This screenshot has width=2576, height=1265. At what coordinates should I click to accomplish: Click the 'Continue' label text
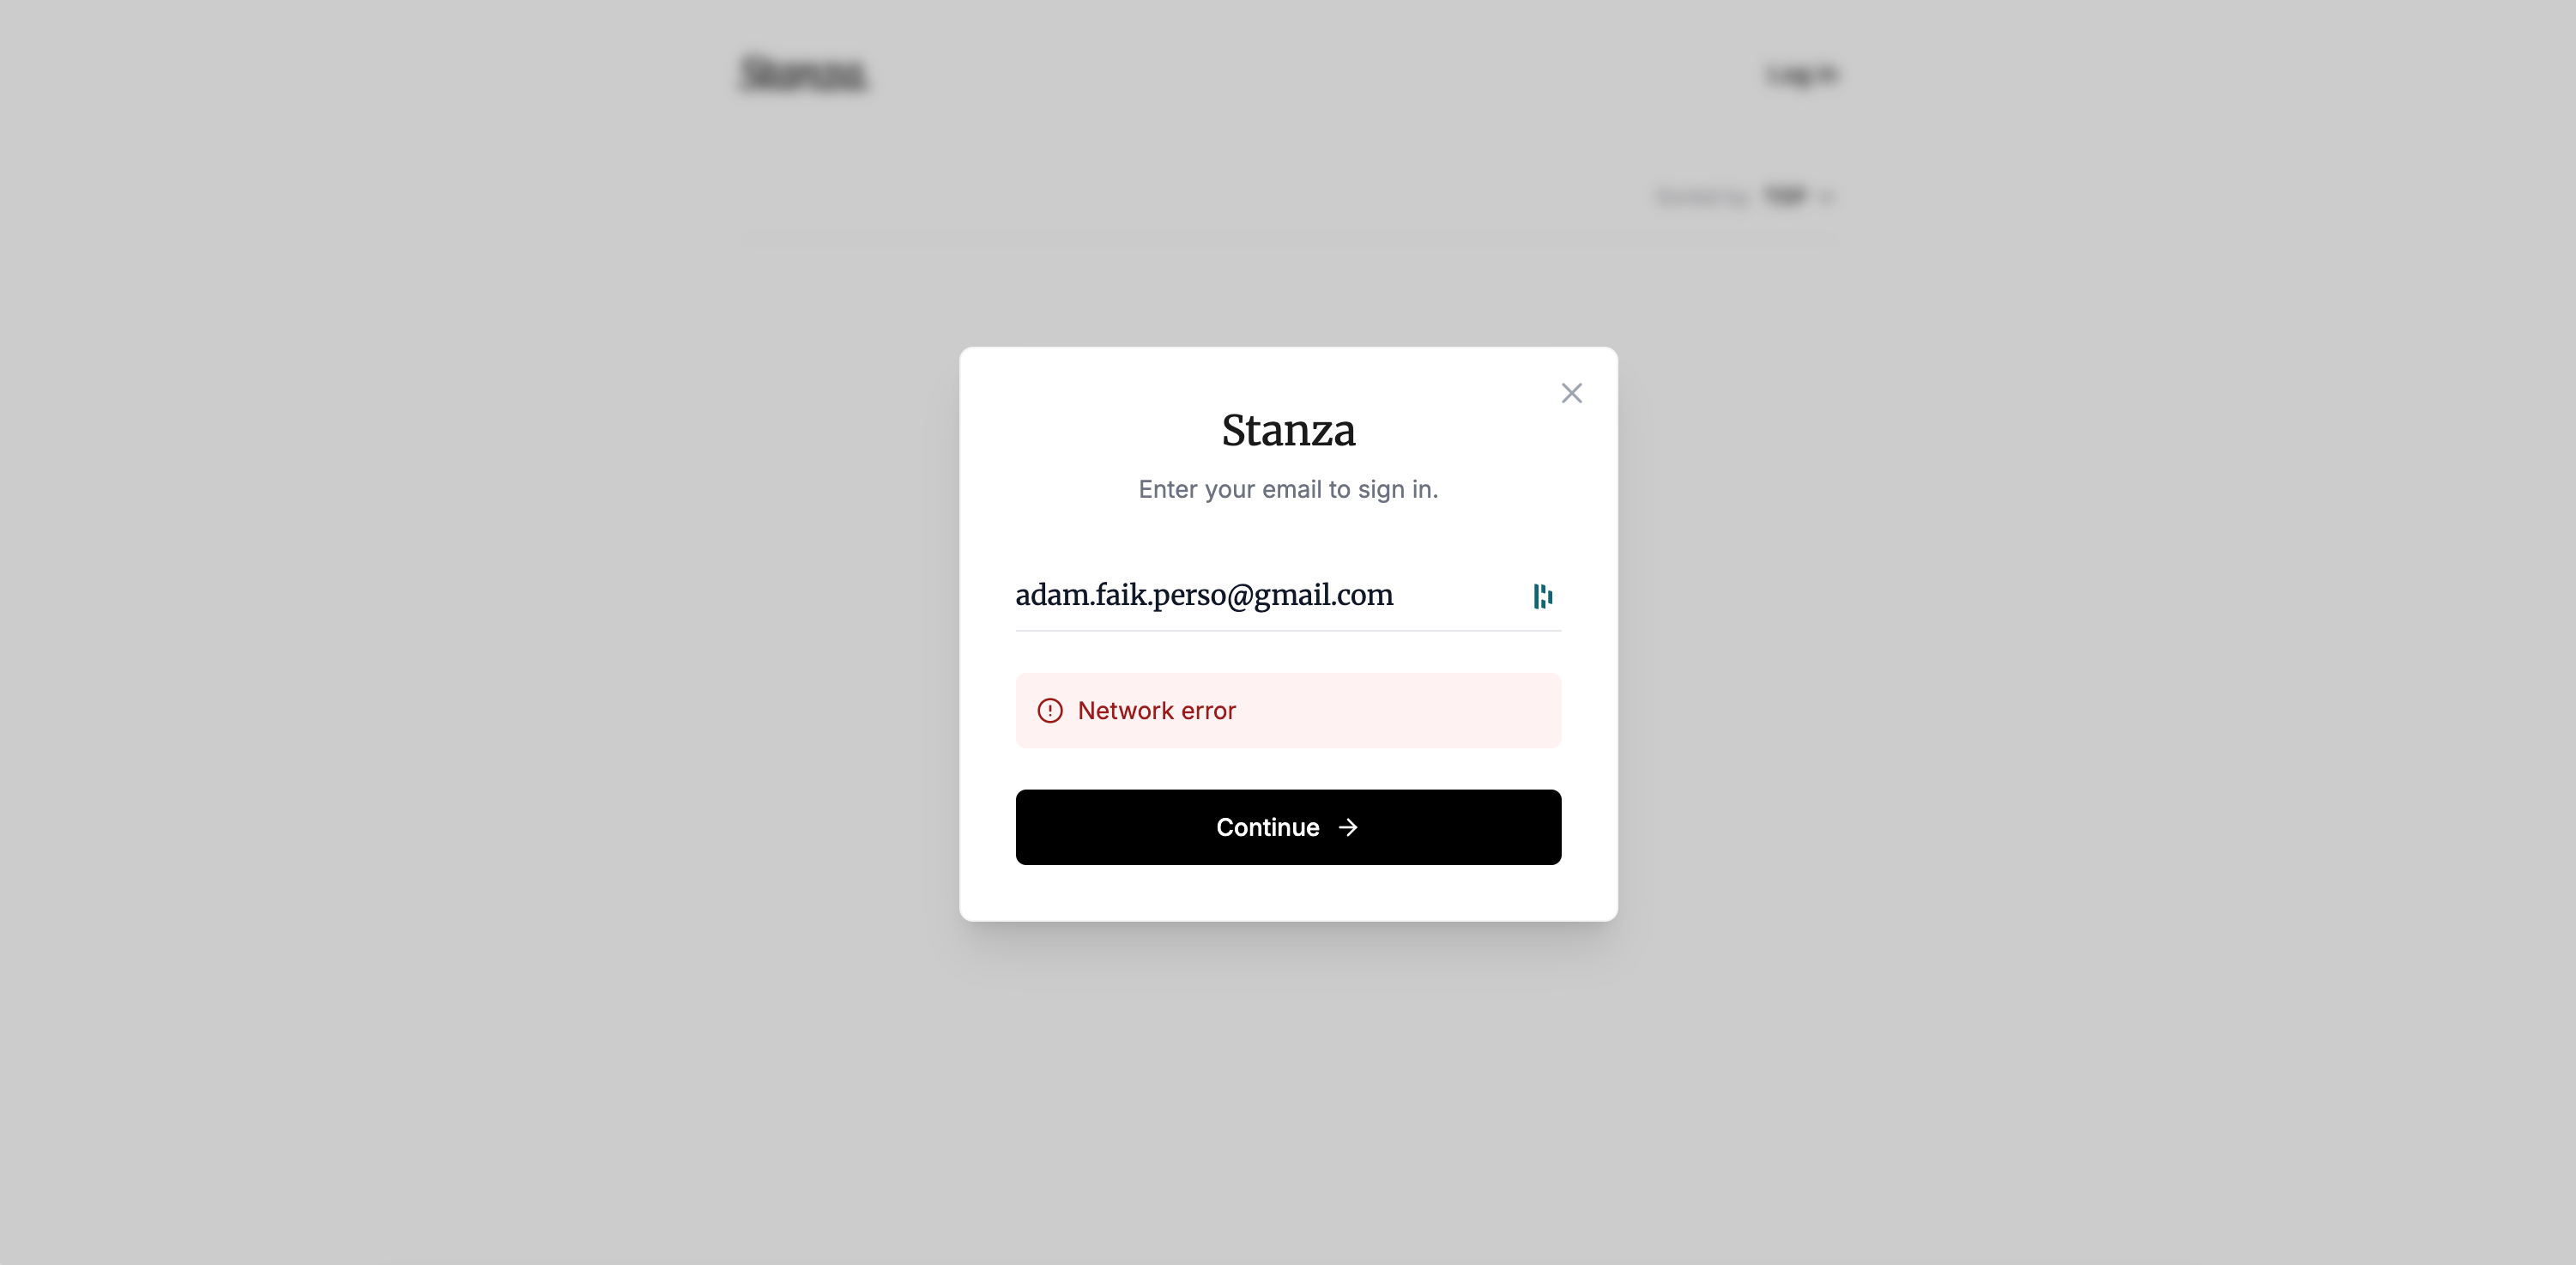pyautogui.click(x=1267, y=827)
